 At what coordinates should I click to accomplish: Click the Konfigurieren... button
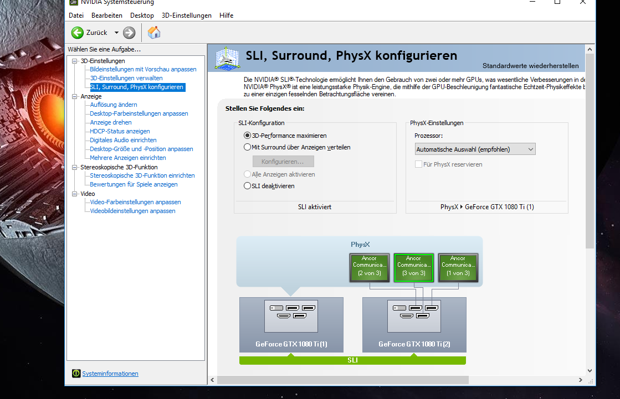(283, 162)
